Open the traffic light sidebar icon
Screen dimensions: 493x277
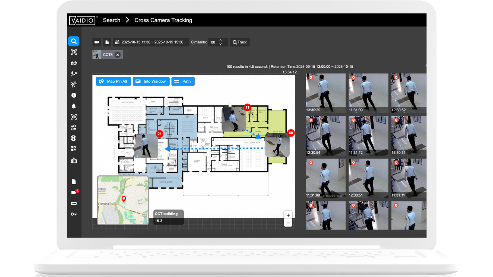coord(74,138)
